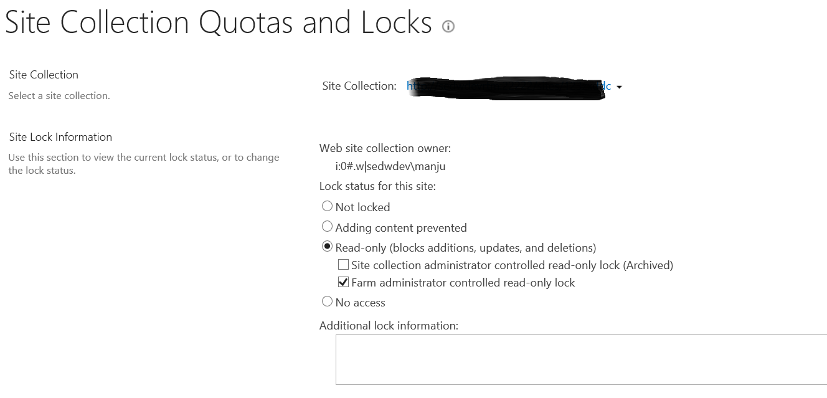Screen dimensions: 827x398
Task: Expand the Site Collection dropdown arrow
Action: click(x=619, y=87)
